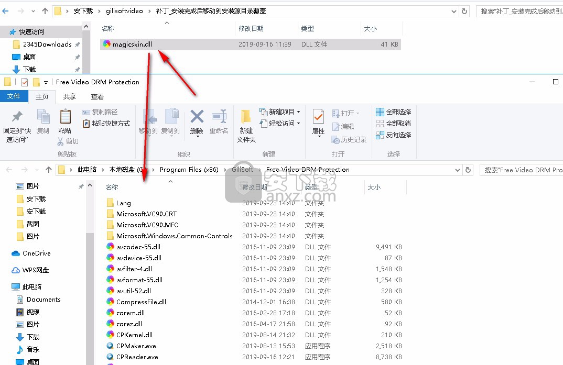The image size is (563, 365).
Task: Click the up arrow in lower window navigation
Action: (49, 170)
